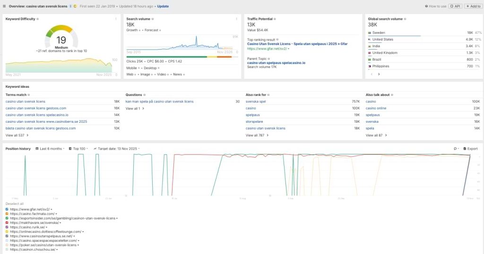Uncheck the gfar.net/sv2 checkbox
The width and height of the screenshot is (484, 254).
[x=7, y=209]
